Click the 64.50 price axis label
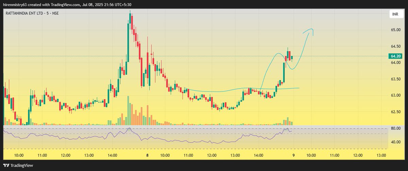The image size is (408, 171). point(396,46)
